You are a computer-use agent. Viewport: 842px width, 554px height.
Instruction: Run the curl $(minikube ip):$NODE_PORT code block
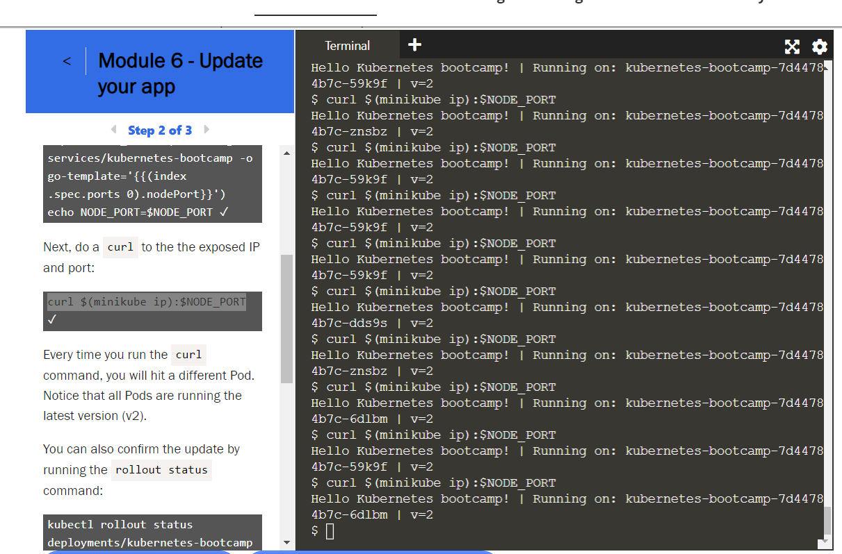click(x=153, y=311)
